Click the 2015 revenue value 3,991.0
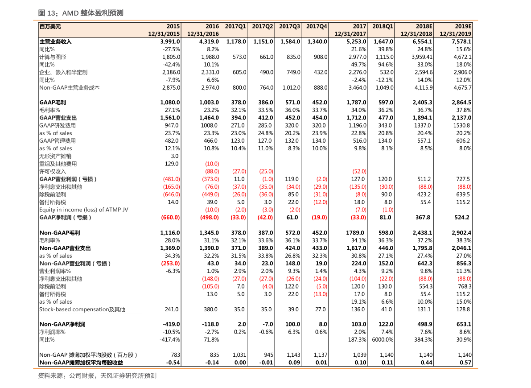 pos(170,41)
